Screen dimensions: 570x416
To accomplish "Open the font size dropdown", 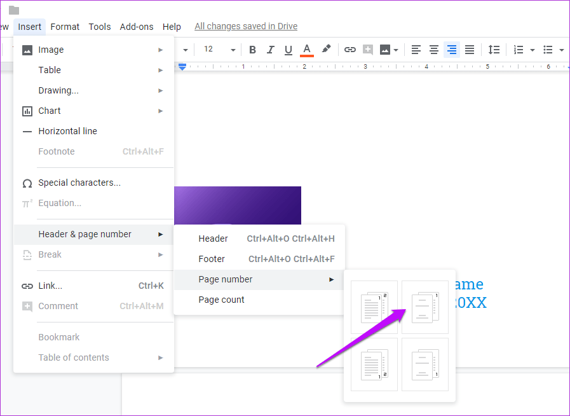I will 219,50.
